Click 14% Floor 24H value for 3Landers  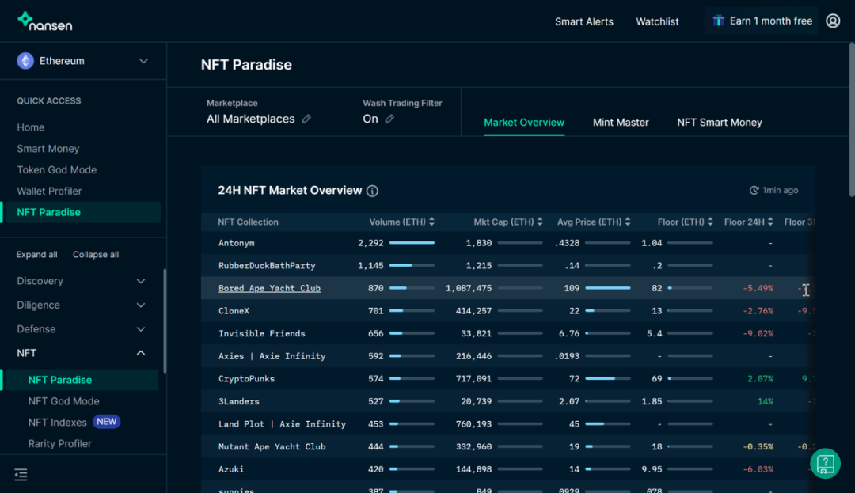765,401
